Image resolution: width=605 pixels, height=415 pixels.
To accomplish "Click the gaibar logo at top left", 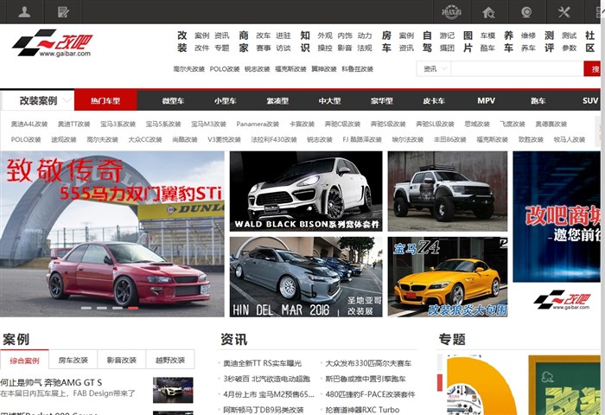I will pos(52,43).
